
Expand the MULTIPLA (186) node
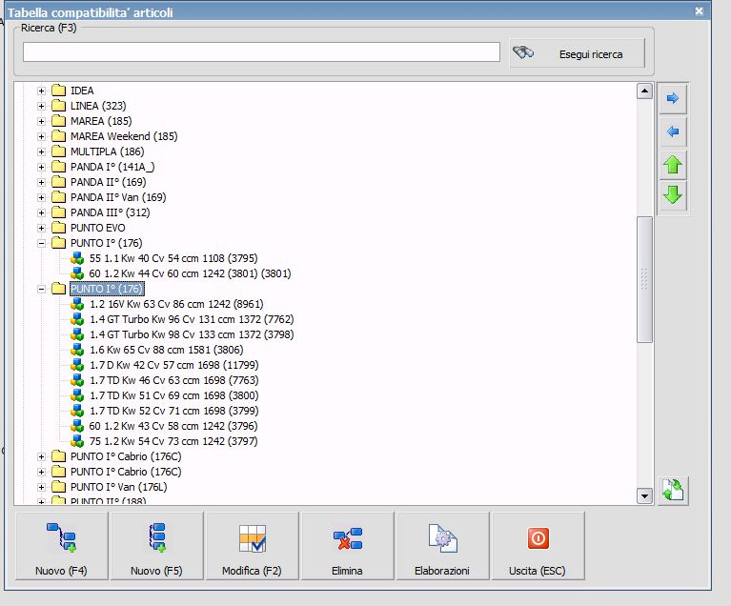click(x=42, y=151)
